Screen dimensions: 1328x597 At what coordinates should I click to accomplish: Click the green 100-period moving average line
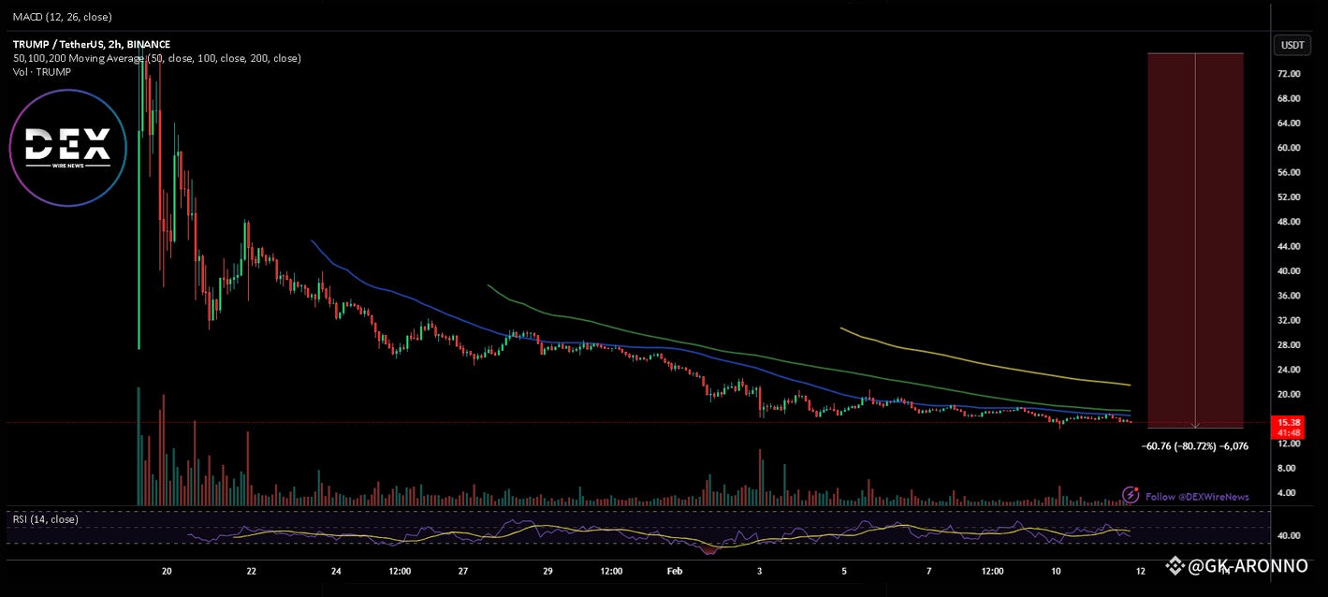[x=749, y=355]
